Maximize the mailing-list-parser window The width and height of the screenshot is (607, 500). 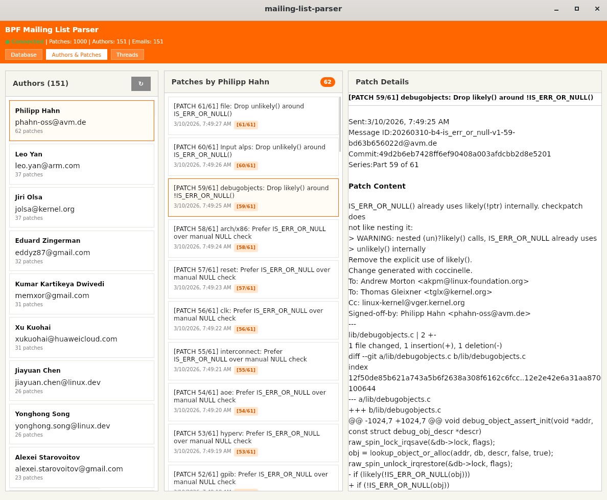coord(577,9)
